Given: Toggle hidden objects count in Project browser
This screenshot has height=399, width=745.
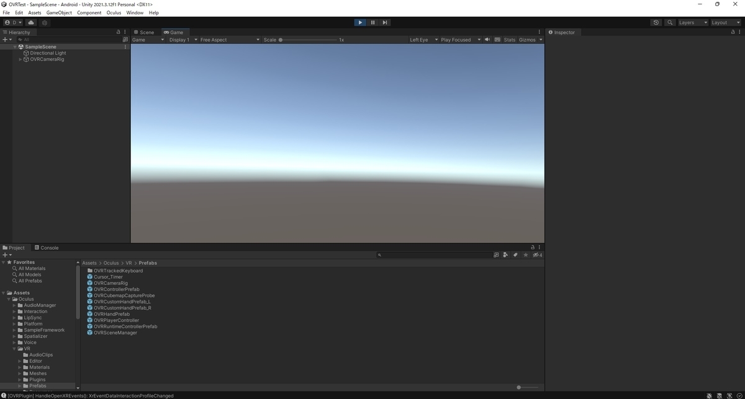Looking at the screenshot, I should (x=536, y=255).
